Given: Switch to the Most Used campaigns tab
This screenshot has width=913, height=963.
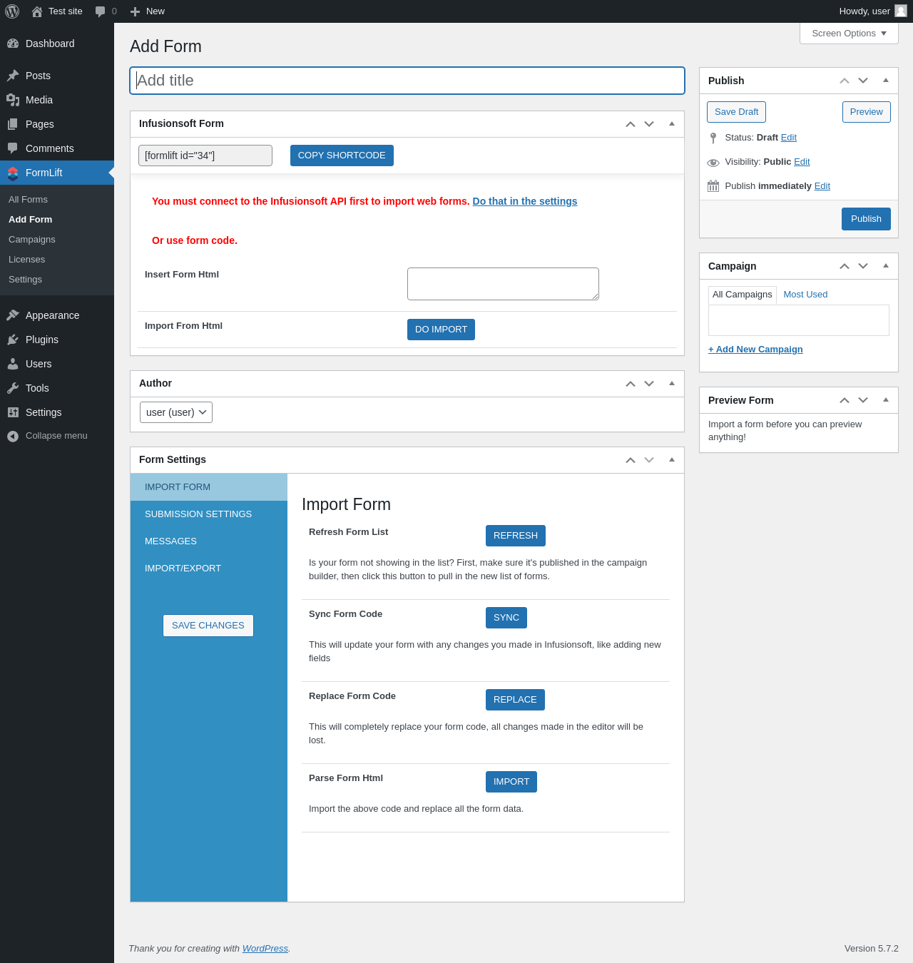Looking at the screenshot, I should (805, 295).
